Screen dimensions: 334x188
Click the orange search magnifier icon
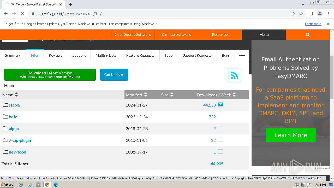[308, 34]
